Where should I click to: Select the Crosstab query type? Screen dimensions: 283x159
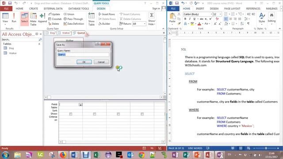55,19
